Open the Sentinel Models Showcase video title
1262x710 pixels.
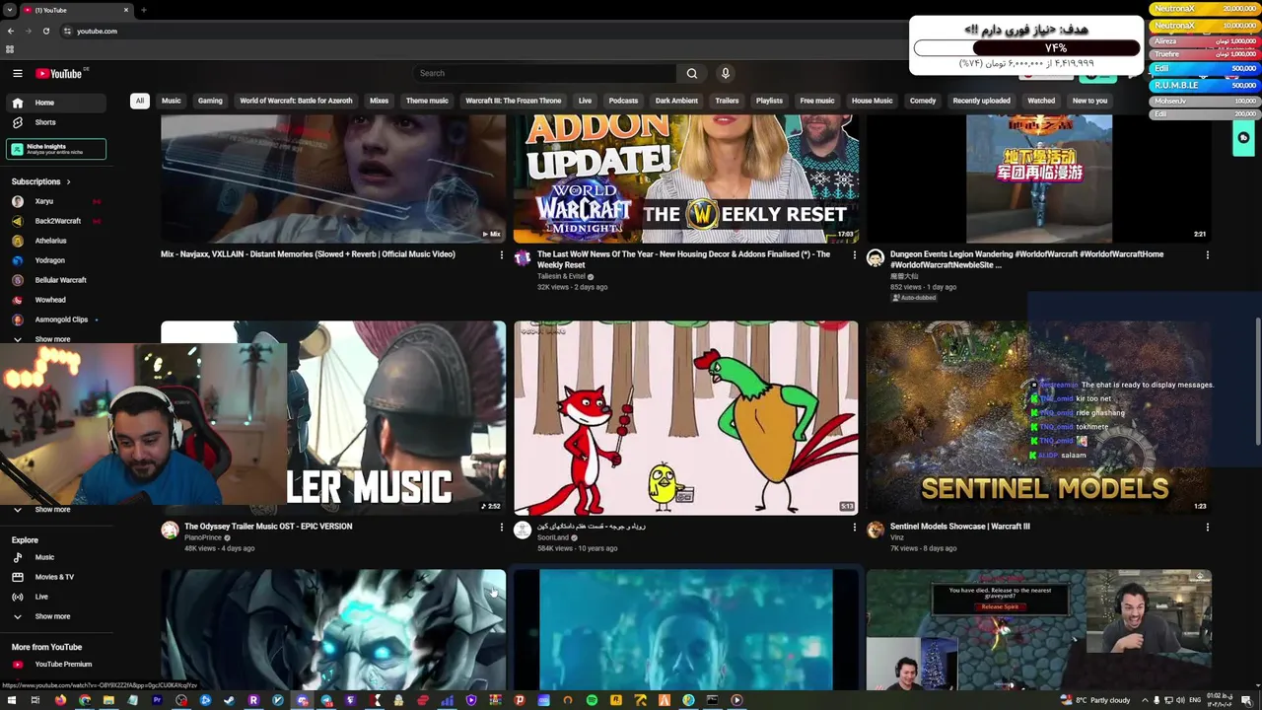959,527
